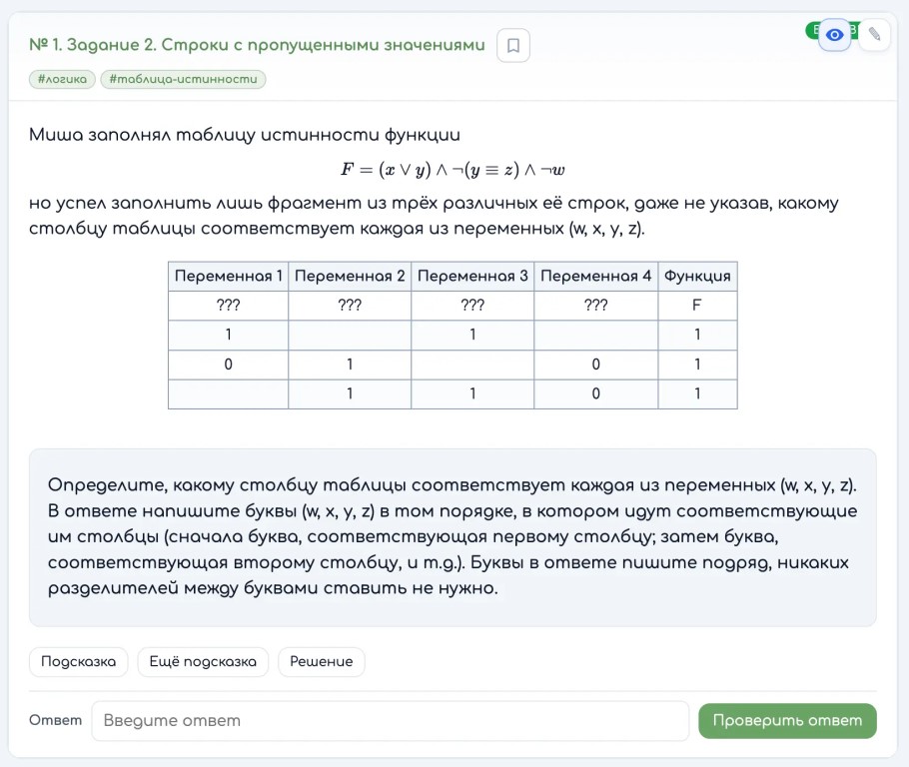Click the first ??? cell under Переменная 1
The height and width of the screenshot is (767, 909).
(x=229, y=305)
